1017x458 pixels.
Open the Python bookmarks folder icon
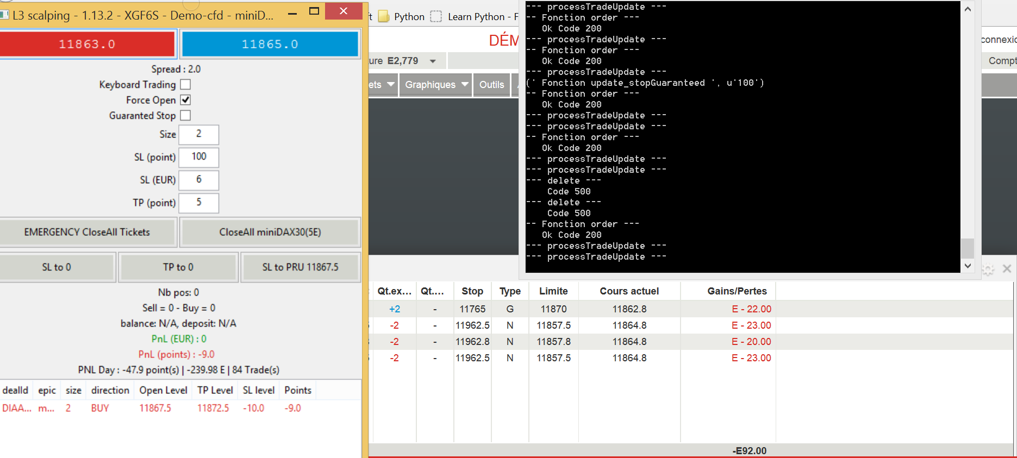pyautogui.click(x=384, y=17)
